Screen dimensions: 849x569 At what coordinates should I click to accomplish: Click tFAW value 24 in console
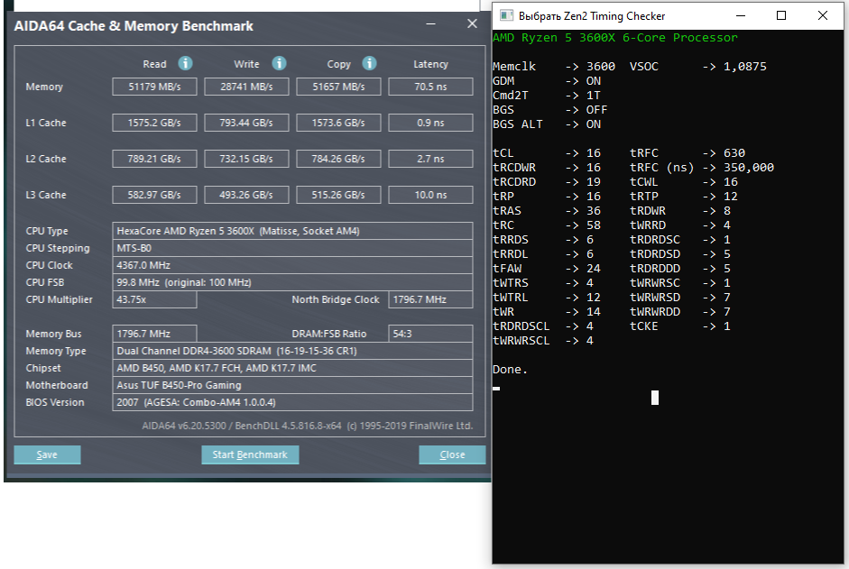[x=594, y=268]
